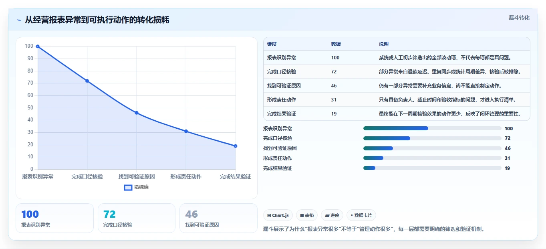This screenshot has height=249, width=546.
Task: Click the description starting 仍有一部分异常
Action: coord(440,86)
